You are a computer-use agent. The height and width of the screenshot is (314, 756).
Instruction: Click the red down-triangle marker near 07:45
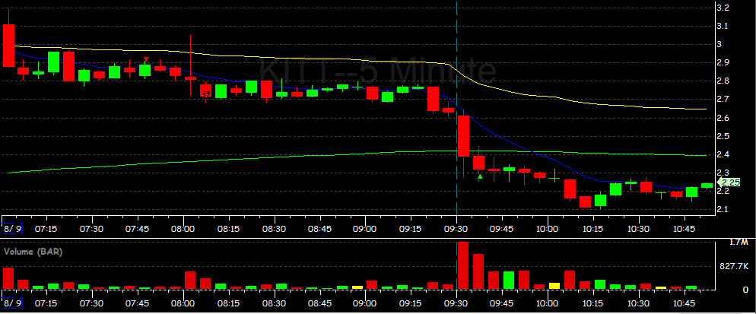146,59
